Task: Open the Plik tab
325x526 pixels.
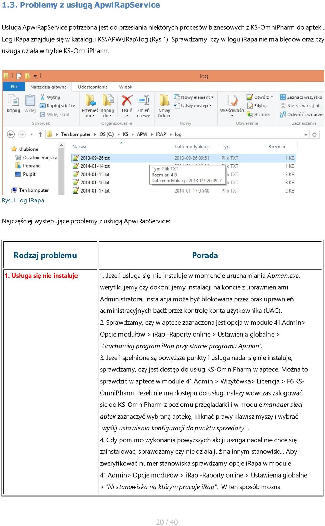Action: pos(14,87)
